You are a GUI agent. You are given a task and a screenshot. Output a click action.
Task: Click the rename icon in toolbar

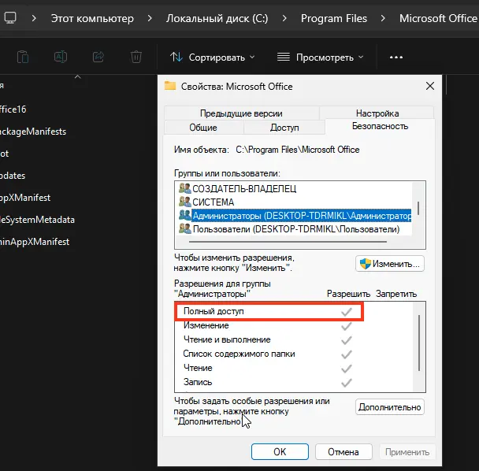pyautogui.click(x=61, y=57)
